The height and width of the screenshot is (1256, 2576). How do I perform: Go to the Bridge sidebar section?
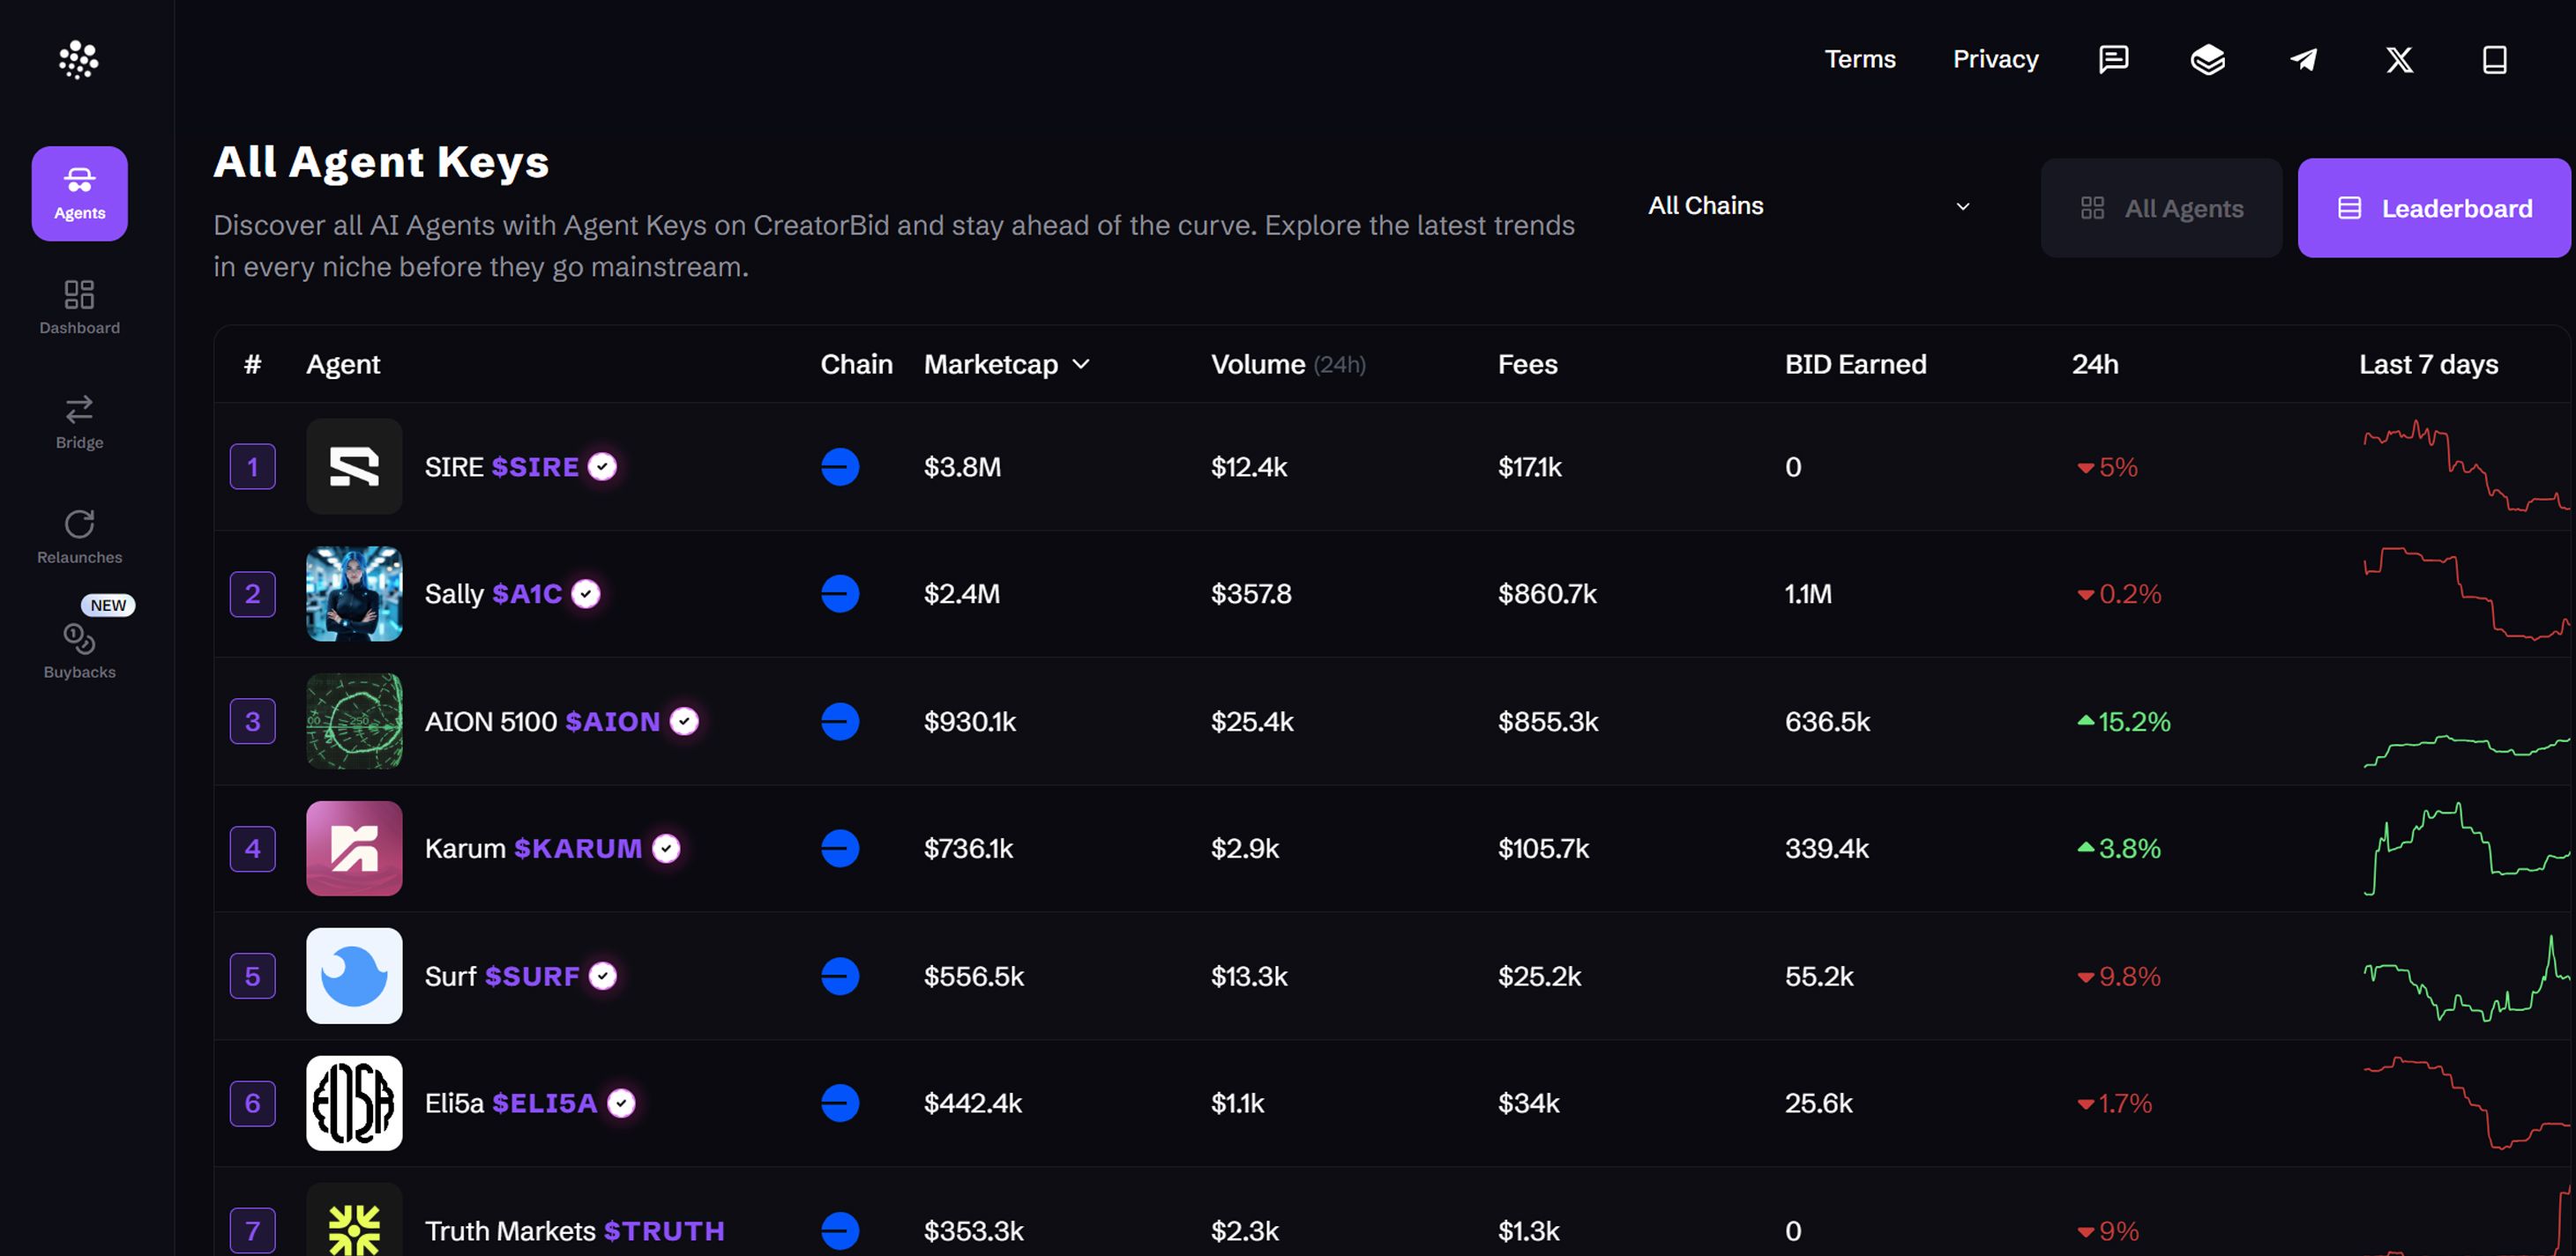79,421
